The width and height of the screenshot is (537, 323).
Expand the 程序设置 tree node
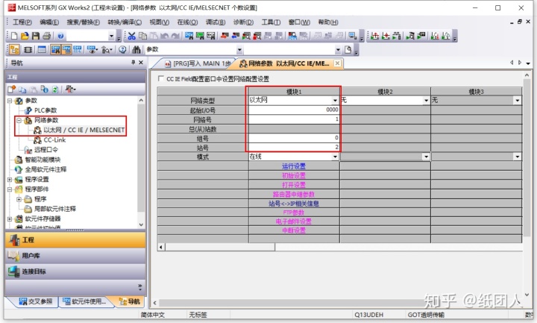coord(10,180)
